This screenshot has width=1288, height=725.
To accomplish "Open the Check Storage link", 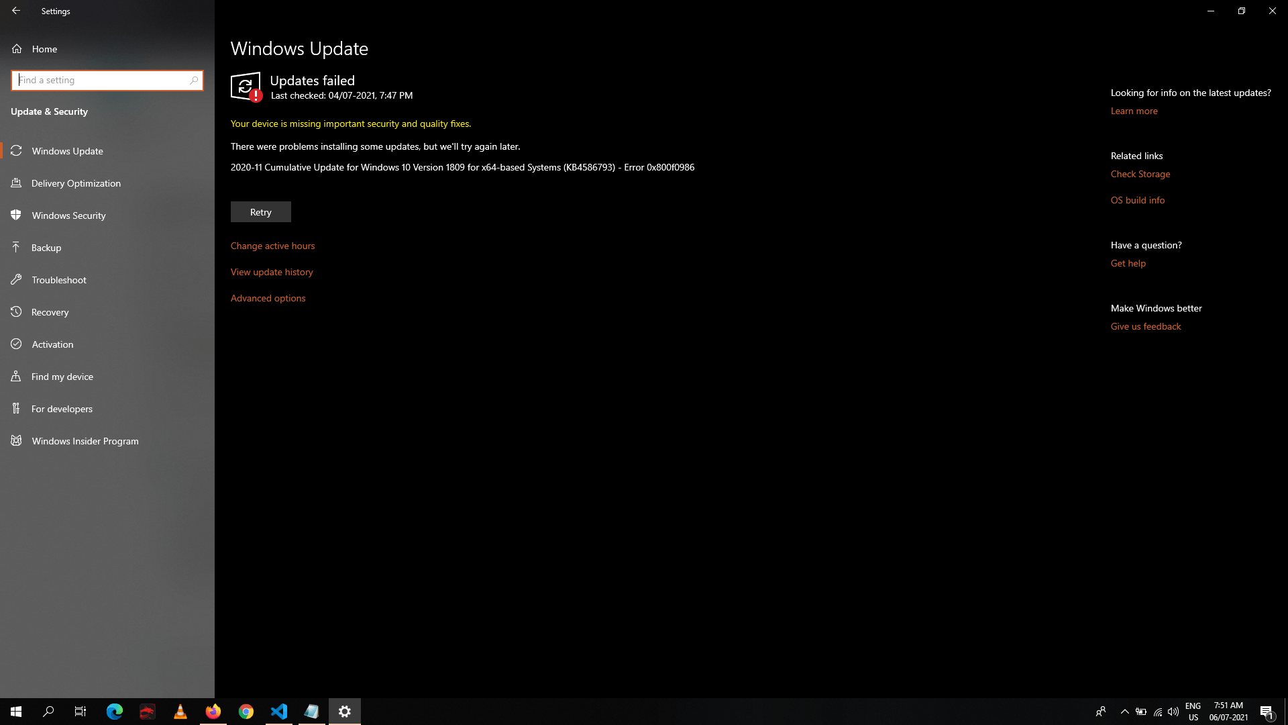I will (x=1140, y=173).
